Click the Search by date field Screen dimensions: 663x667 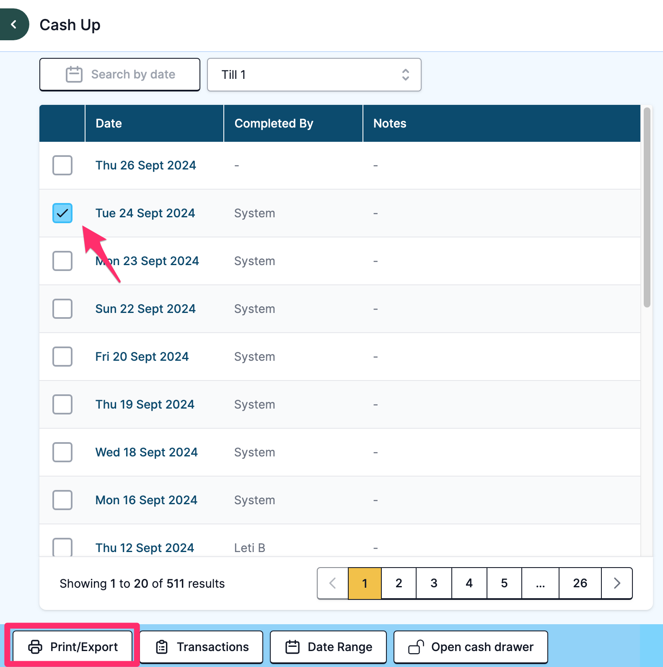click(x=120, y=75)
